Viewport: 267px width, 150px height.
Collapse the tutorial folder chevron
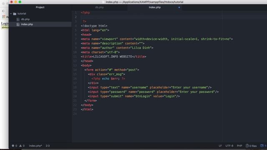pyautogui.click(x=11, y=14)
